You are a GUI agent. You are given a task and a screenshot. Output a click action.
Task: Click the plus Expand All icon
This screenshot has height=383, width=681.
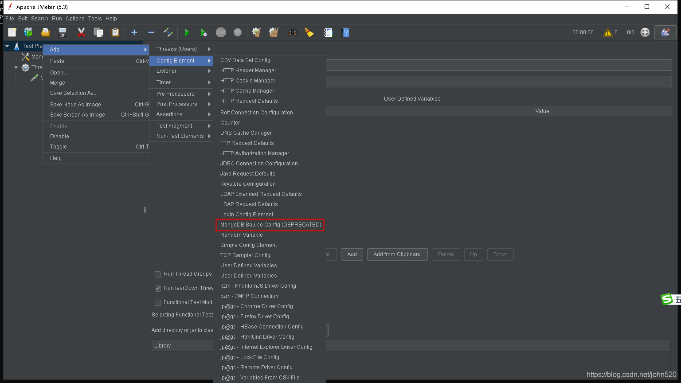coord(134,32)
